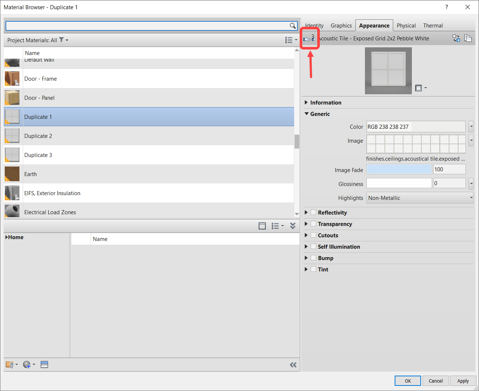Click the search magnifier in the materials search bar
Viewport: 479px width, 391px height.
[292, 26]
